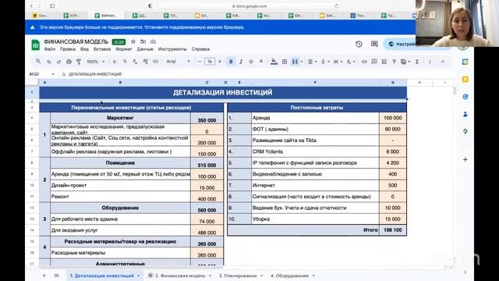The image size is (499, 281).
Task: Click the name box showing A1:G1
Action: coord(41,74)
